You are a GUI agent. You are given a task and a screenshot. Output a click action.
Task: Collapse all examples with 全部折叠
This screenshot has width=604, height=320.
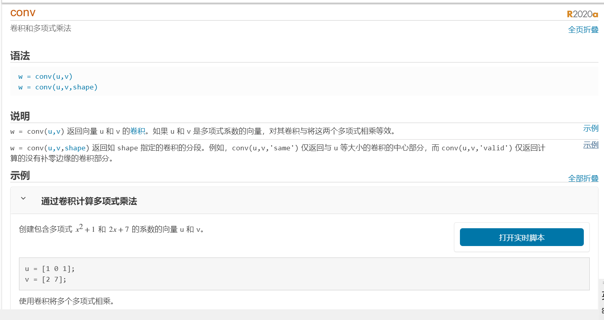[583, 178]
